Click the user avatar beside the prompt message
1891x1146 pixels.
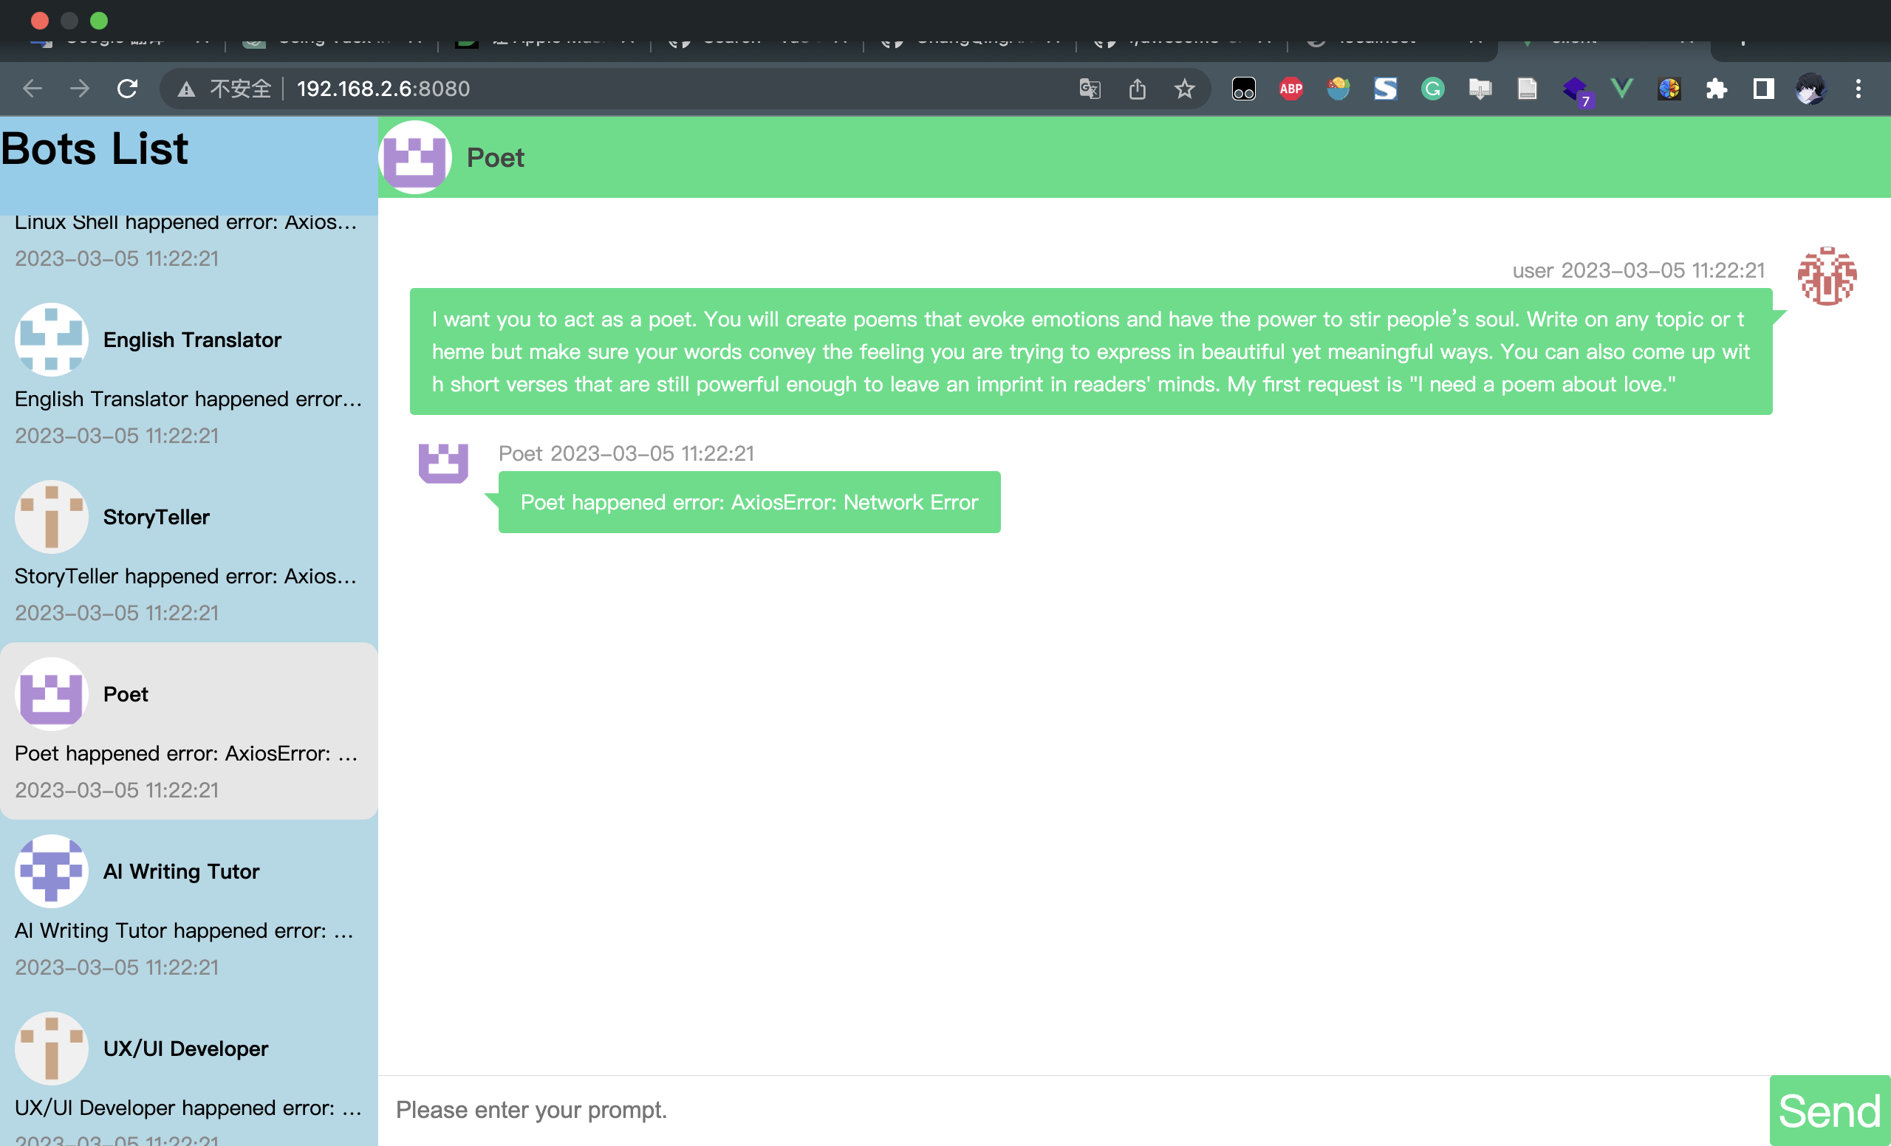pos(1827,276)
